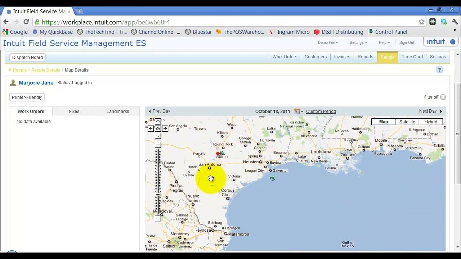
Task: Click the People breadcrumb link
Action: pyautogui.click(x=20, y=70)
